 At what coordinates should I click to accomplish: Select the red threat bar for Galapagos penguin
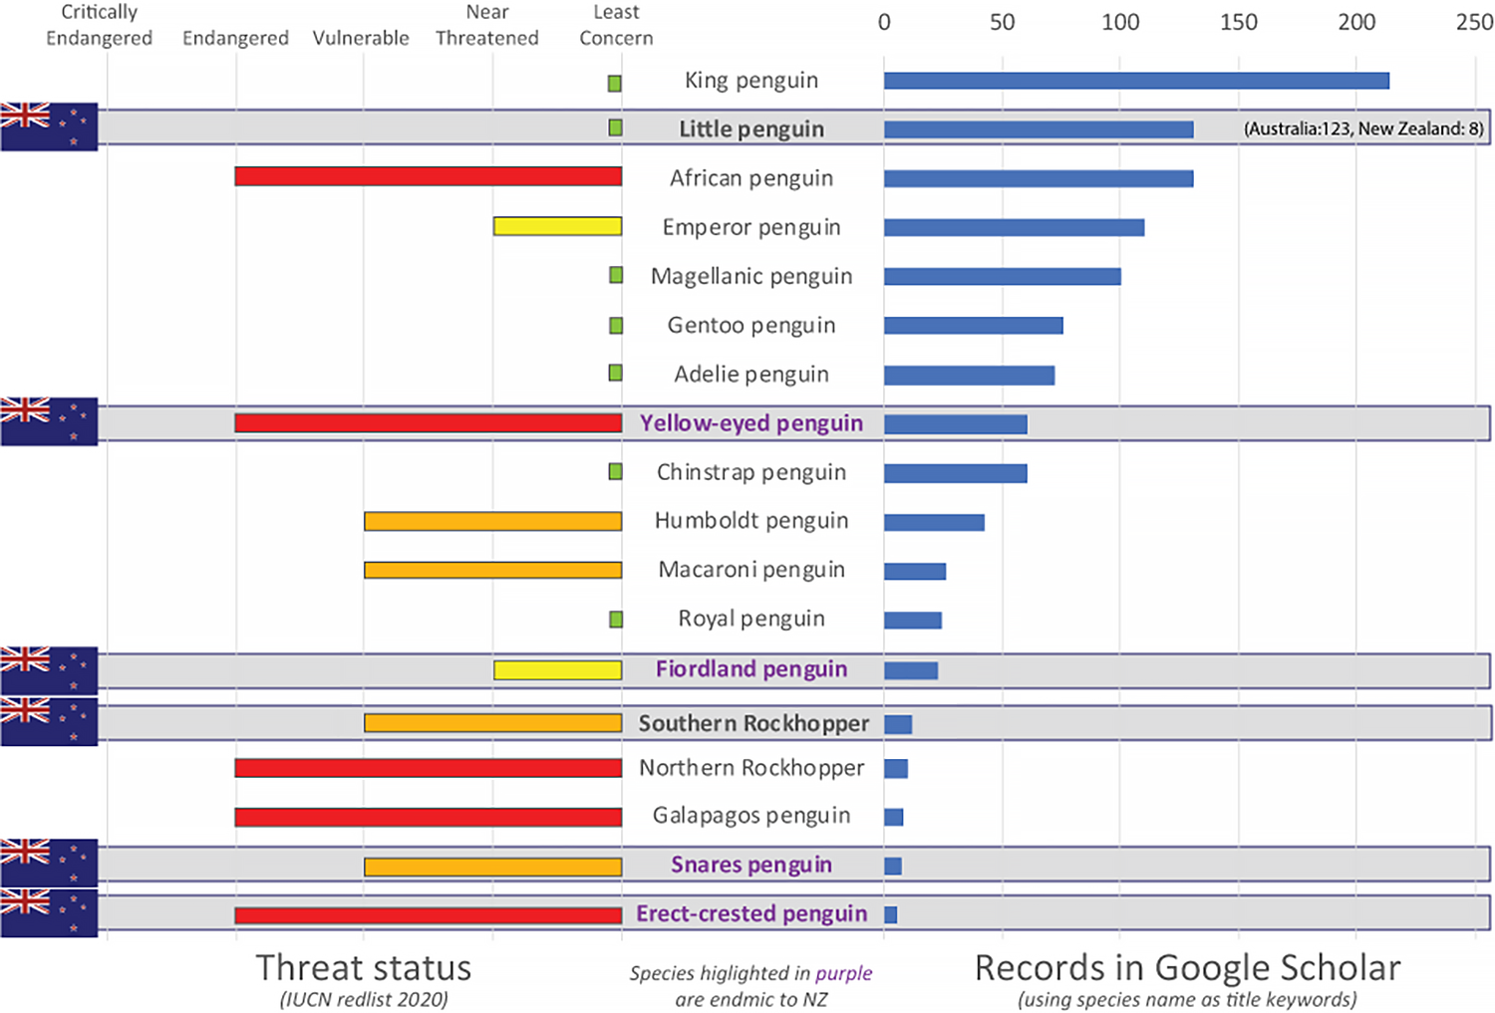[x=429, y=817]
